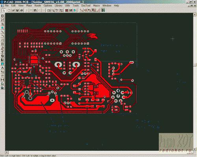This screenshot has width=197, height=157.
Task: Click the Print toolbar icon
Action: click(x=22, y=10)
